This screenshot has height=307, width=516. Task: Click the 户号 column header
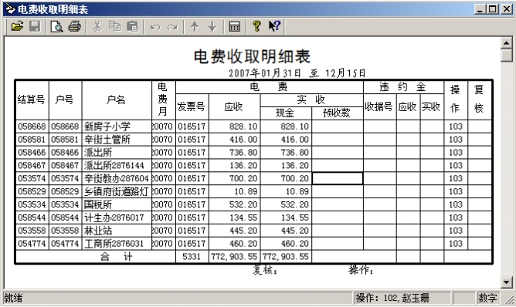pos(65,100)
